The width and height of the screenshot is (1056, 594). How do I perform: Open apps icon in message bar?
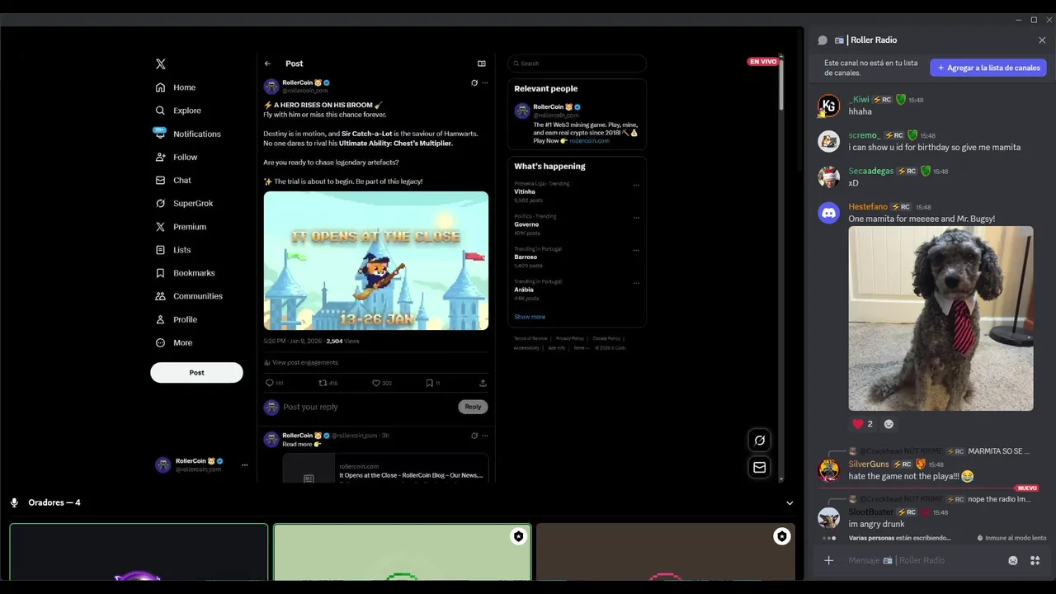[x=1035, y=561]
